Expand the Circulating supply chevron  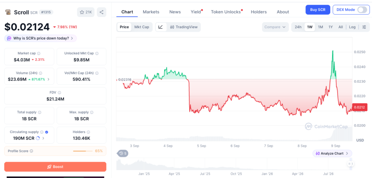coord(43,138)
